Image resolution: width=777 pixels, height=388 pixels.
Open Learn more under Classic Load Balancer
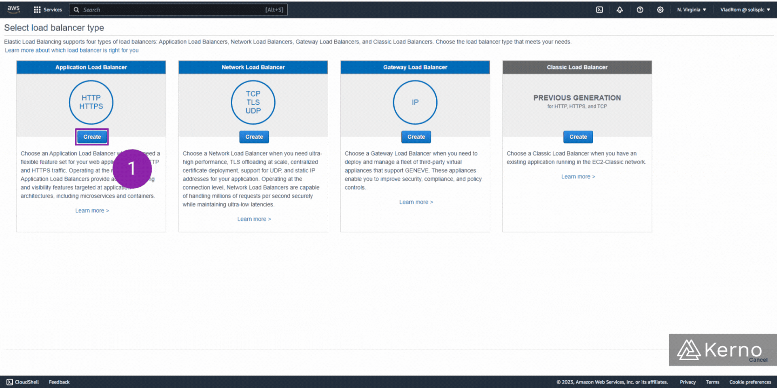click(578, 177)
